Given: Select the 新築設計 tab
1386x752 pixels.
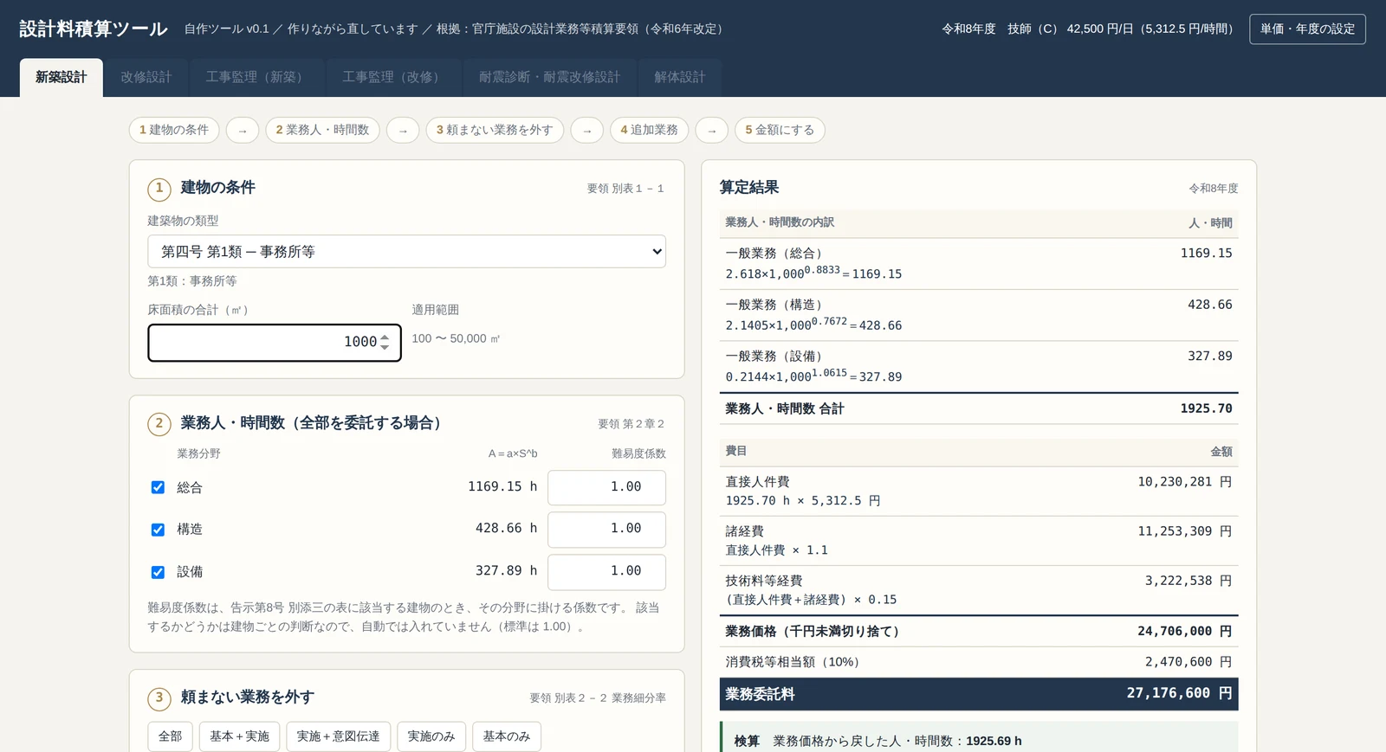Looking at the screenshot, I should click(62, 77).
